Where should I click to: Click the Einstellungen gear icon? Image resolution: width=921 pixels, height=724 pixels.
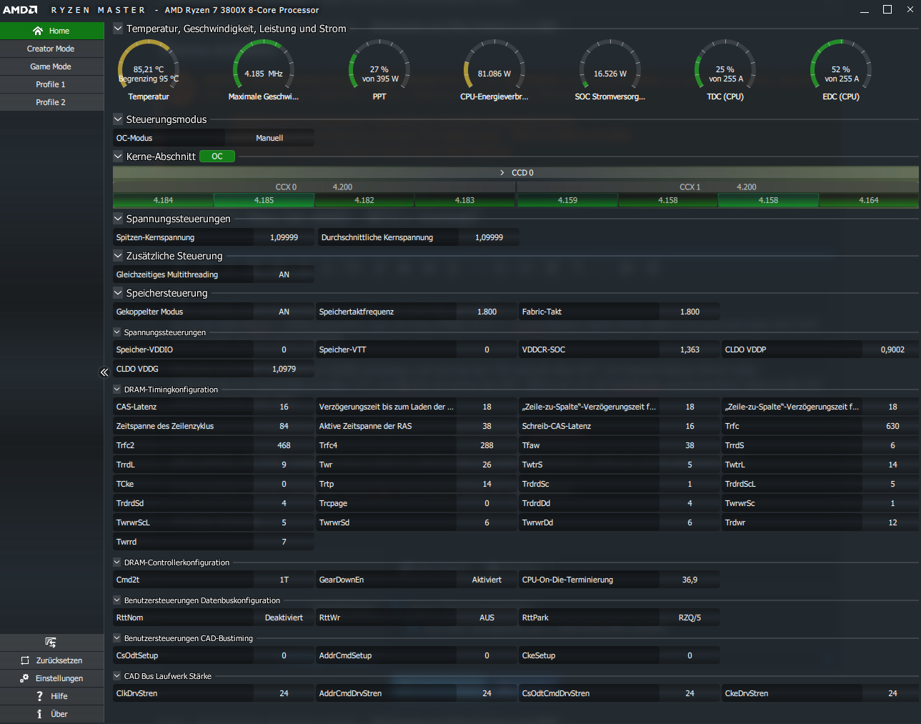point(24,678)
